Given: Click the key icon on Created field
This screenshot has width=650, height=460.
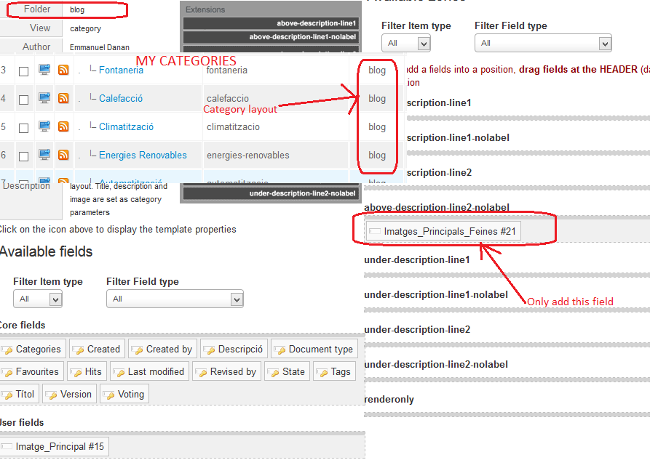Looking at the screenshot, I should coord(78,351).
